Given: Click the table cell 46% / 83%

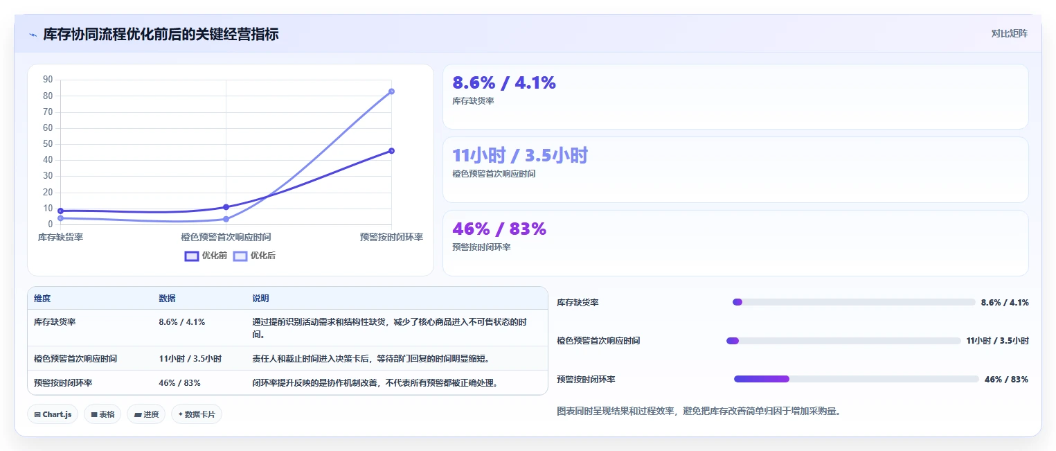Looking at the screenshot, I should (179, 383).
